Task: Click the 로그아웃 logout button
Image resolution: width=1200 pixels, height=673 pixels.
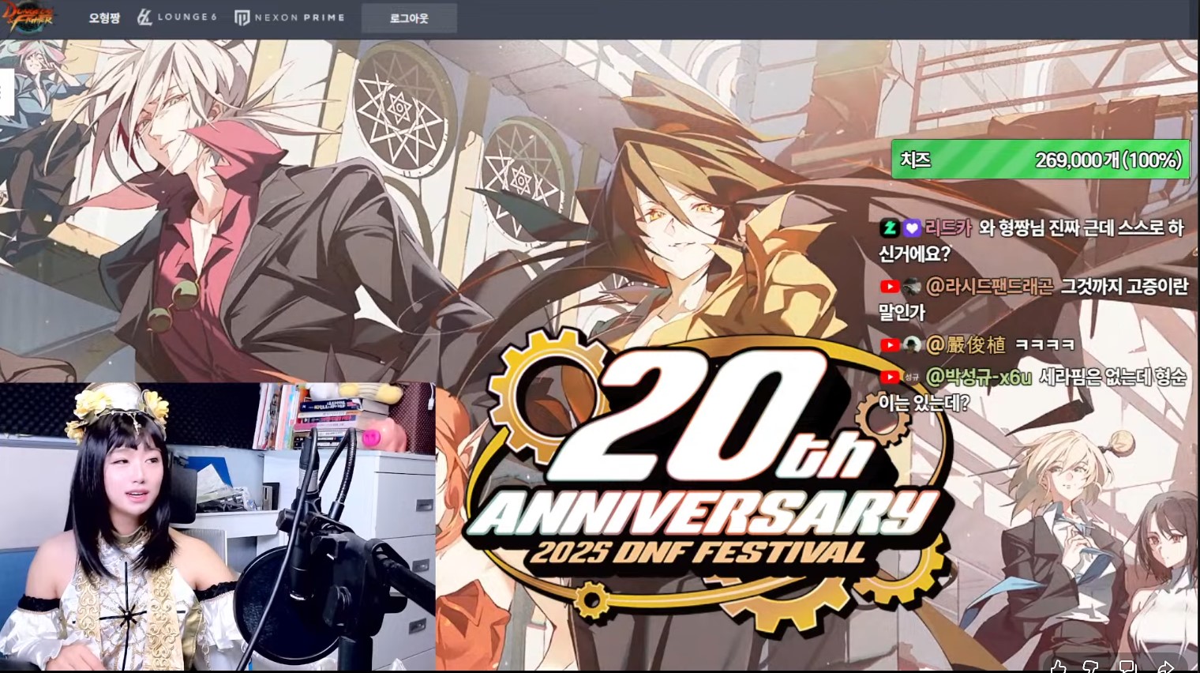Action: tap(409, 18)
